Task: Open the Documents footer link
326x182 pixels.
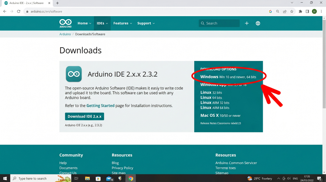Action: [68, 168]
